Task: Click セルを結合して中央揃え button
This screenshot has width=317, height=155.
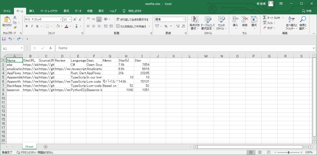Action: pyautogui.click(x=132, y=26)
